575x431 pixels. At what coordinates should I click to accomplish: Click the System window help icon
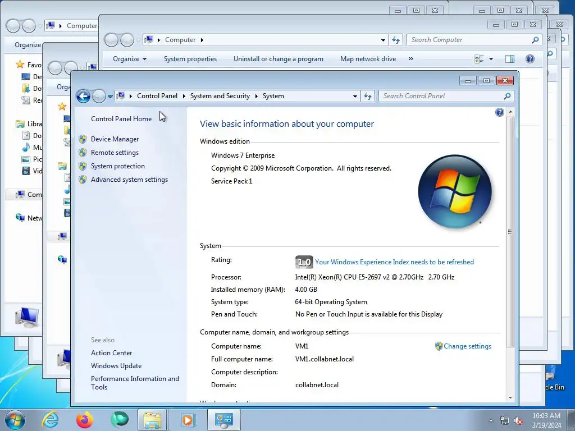click(499, 112)
